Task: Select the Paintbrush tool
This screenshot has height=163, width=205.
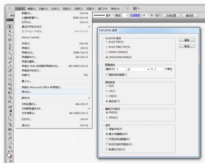Action: [x=10, y=62]
